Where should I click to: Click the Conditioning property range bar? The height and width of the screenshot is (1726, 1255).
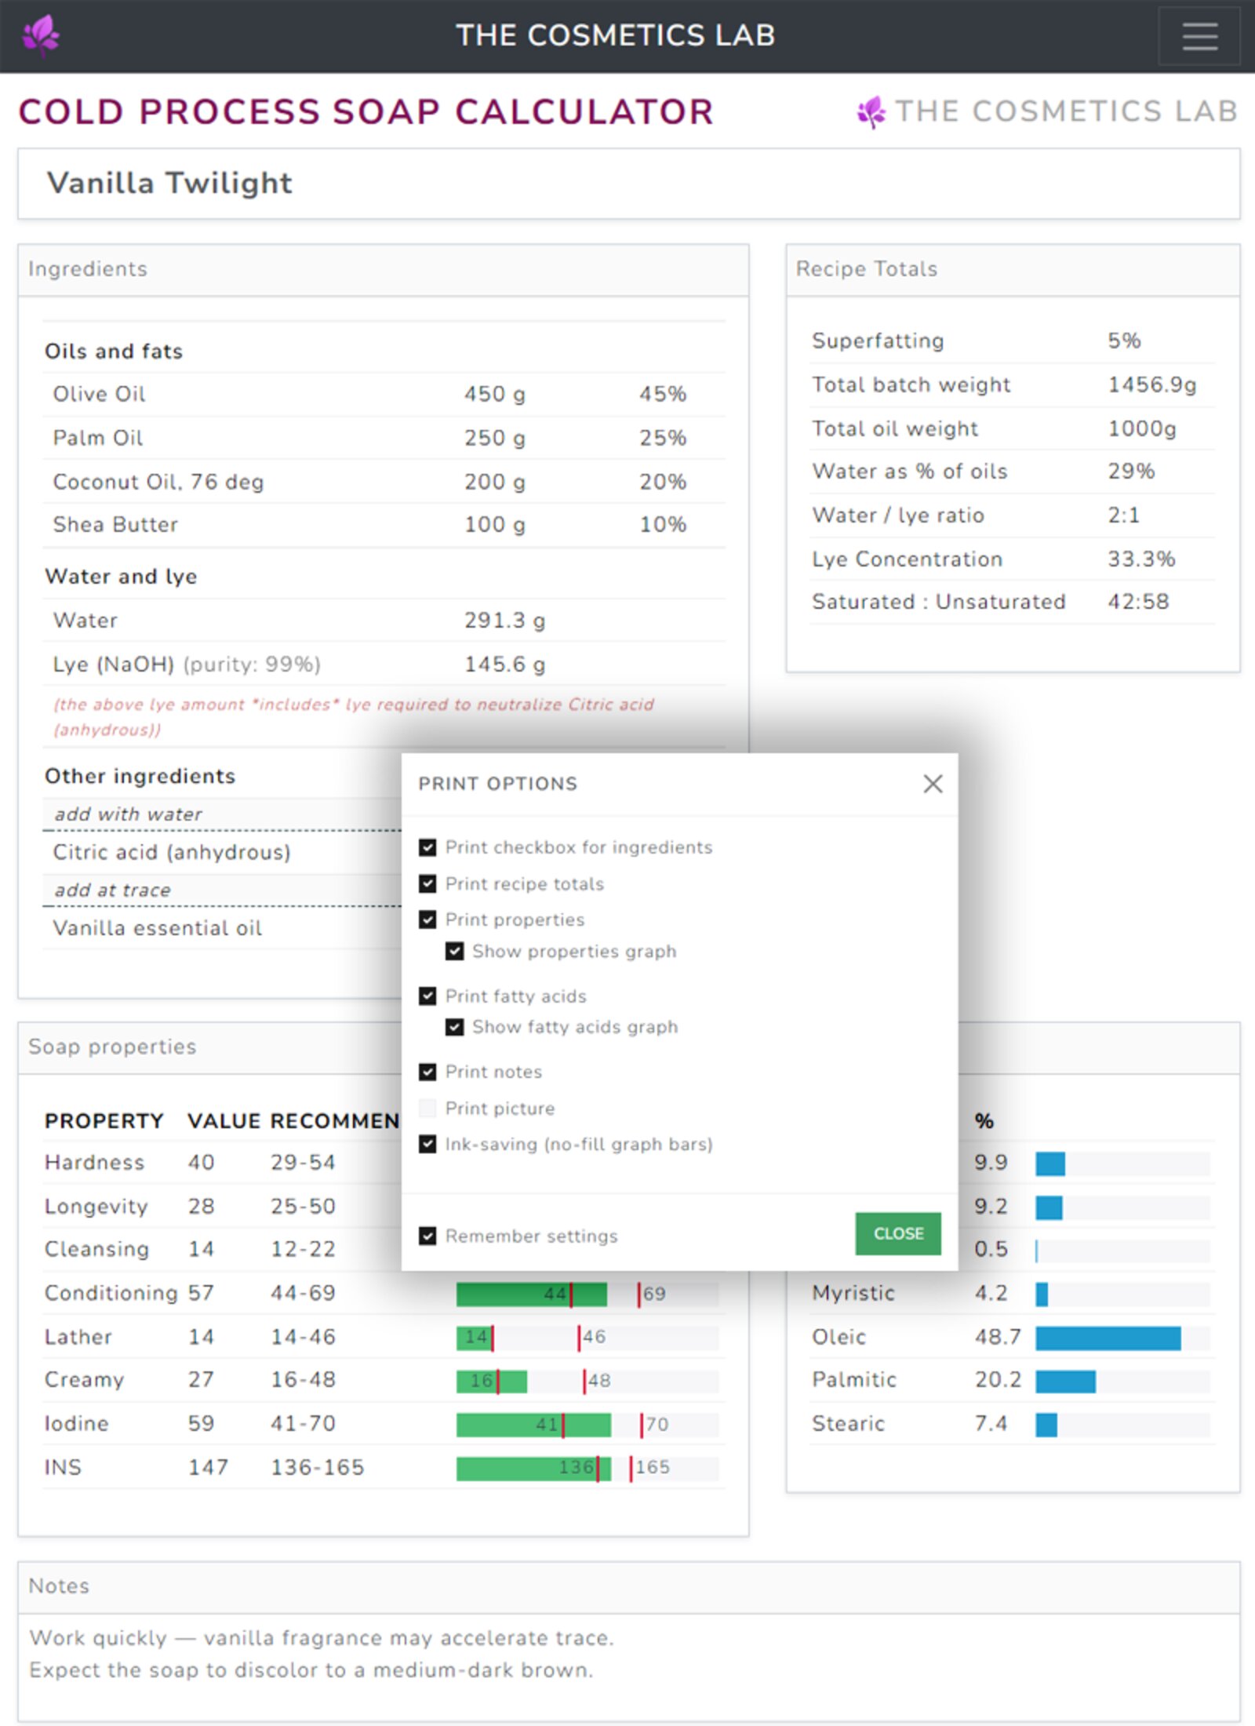point(586,1294)
